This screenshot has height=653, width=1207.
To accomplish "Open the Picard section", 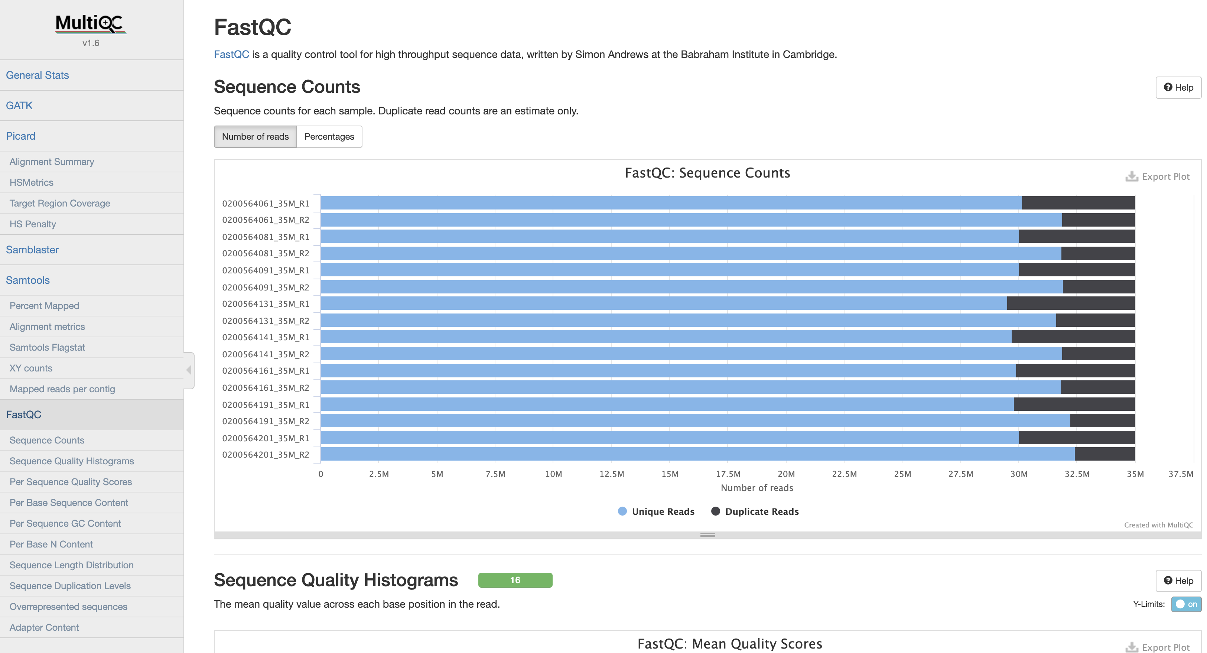I will [92, 136].
